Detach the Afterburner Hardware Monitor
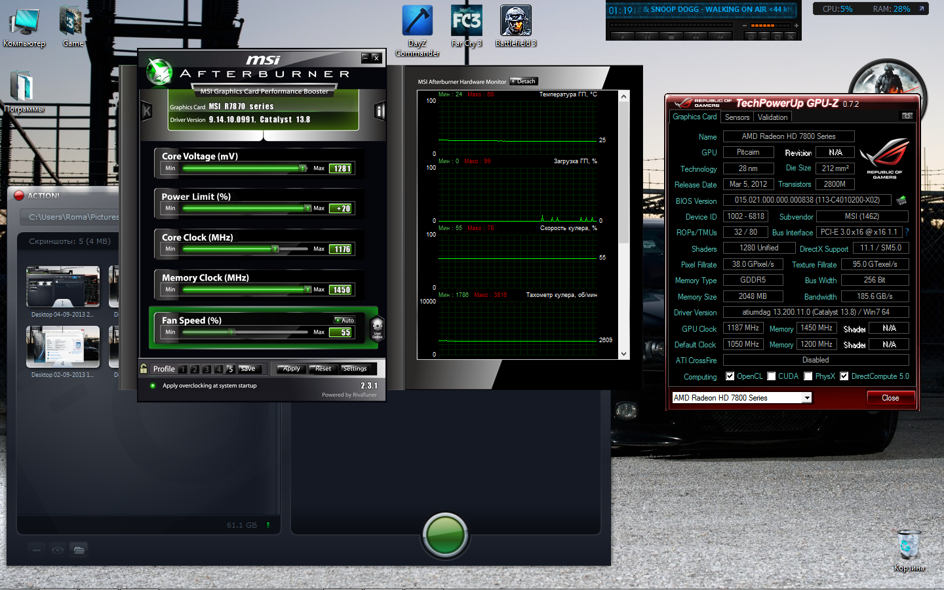 524,81
